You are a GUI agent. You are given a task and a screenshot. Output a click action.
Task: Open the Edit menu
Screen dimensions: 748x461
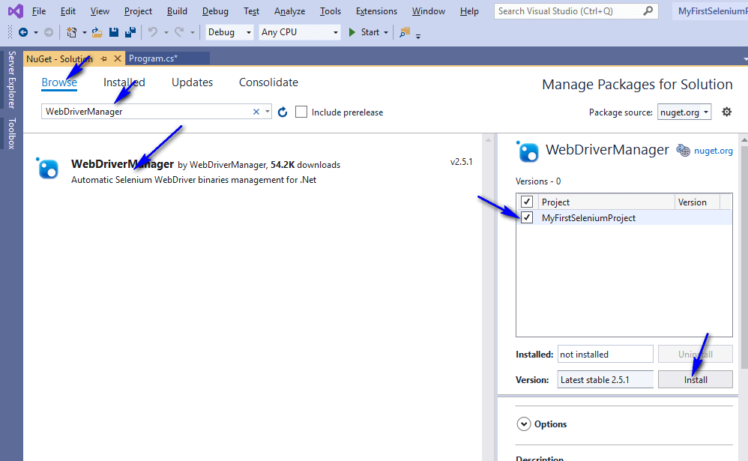(x=67, y=11)
